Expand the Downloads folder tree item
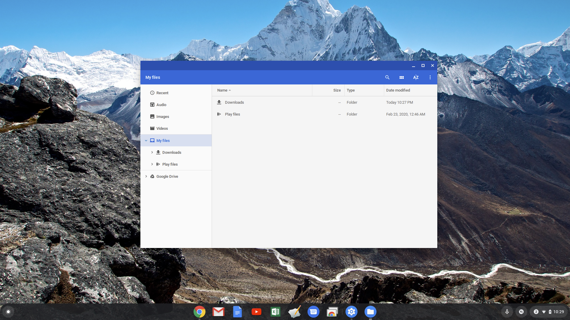Viewport: 570px width, 320px height. [152, 152]
